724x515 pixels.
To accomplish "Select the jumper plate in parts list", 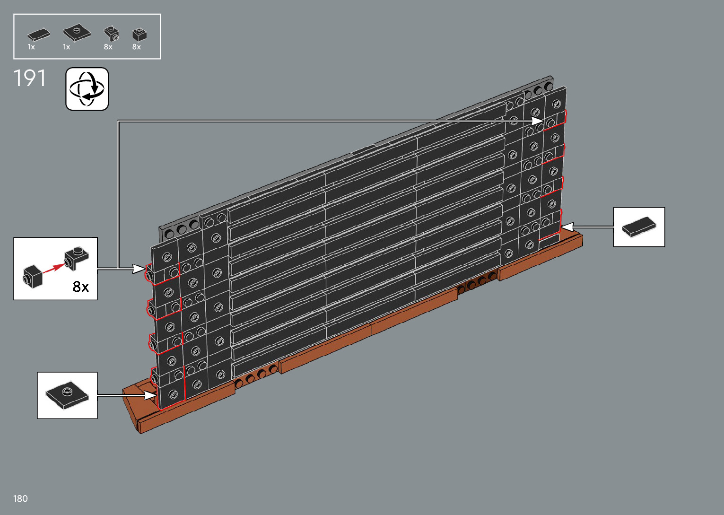I will coord(77,33).
